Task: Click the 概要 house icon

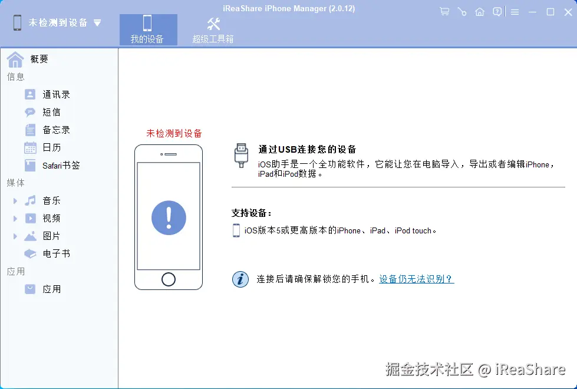Action: (15, 60)
